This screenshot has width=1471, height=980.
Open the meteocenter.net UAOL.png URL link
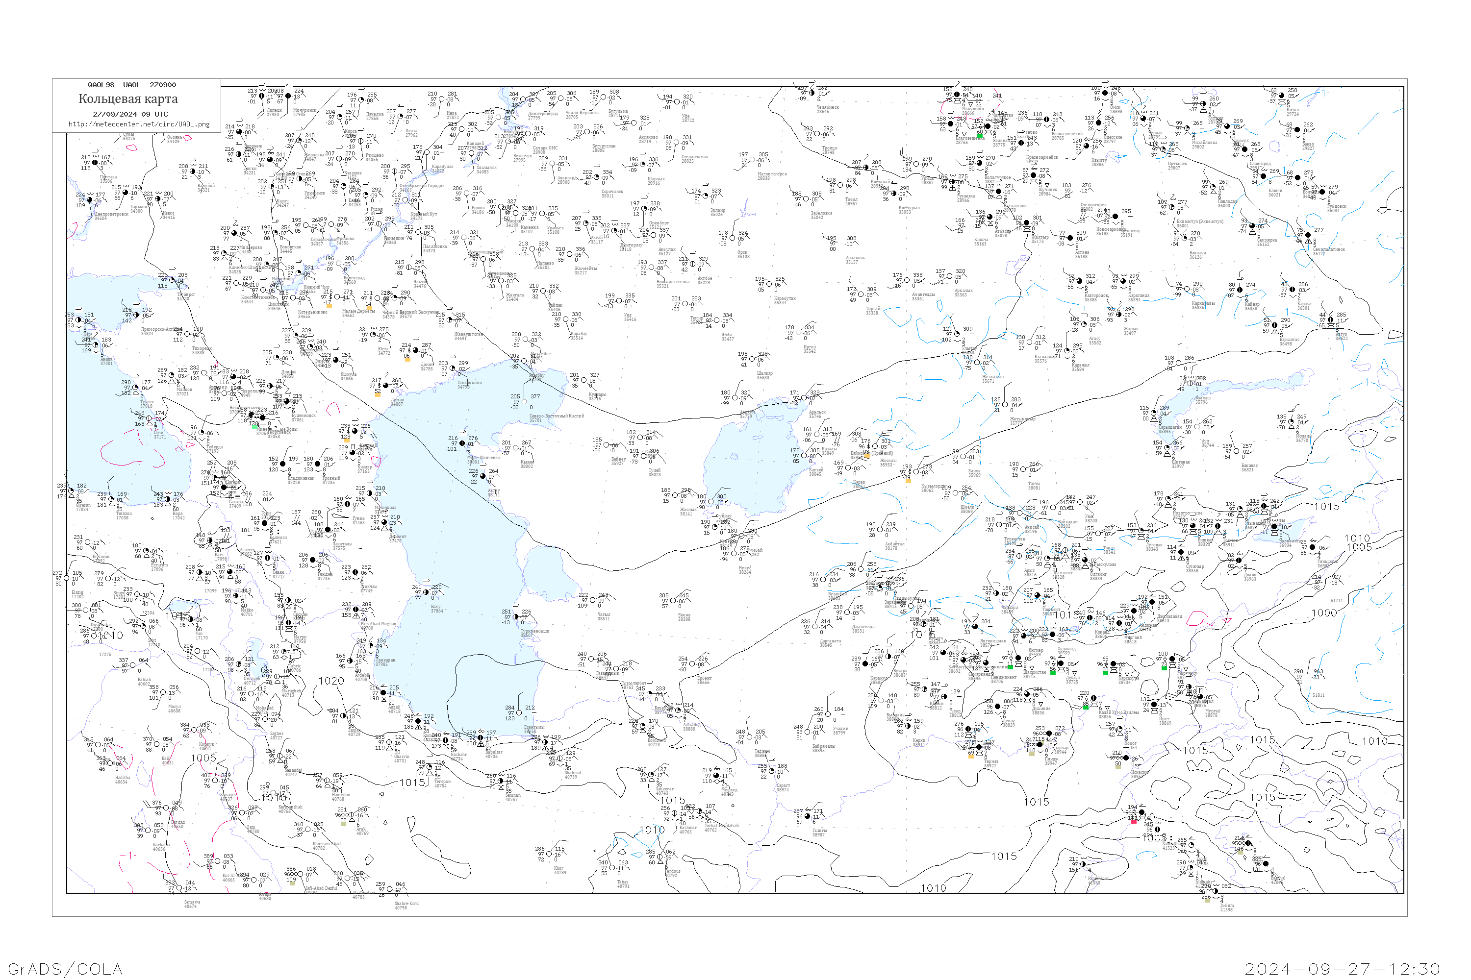139,124
